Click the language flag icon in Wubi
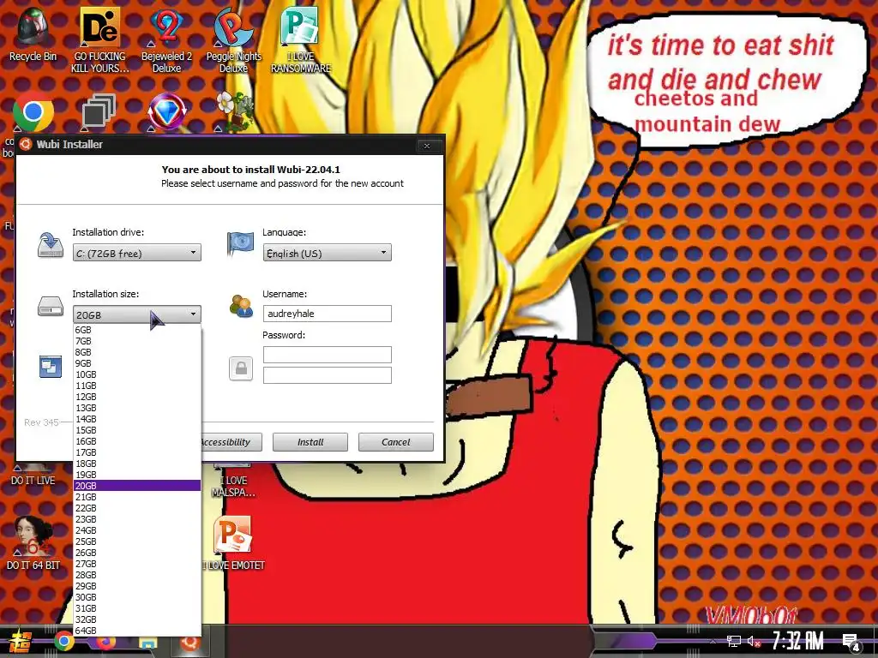Screen dimensions: 878x658 click(x=241, y=244)
